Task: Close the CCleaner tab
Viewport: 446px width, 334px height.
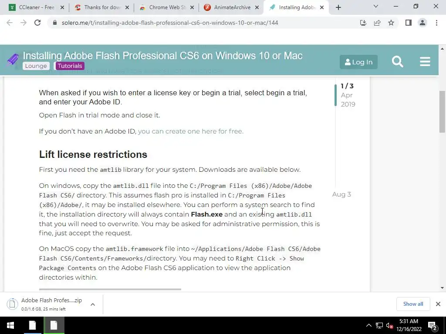Action: point(62,8)
